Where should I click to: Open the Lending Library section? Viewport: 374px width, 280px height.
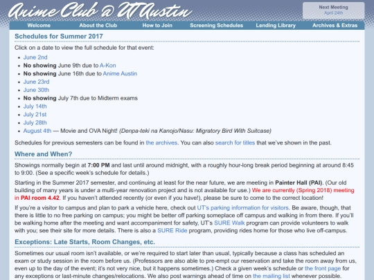tap(276, 26)
